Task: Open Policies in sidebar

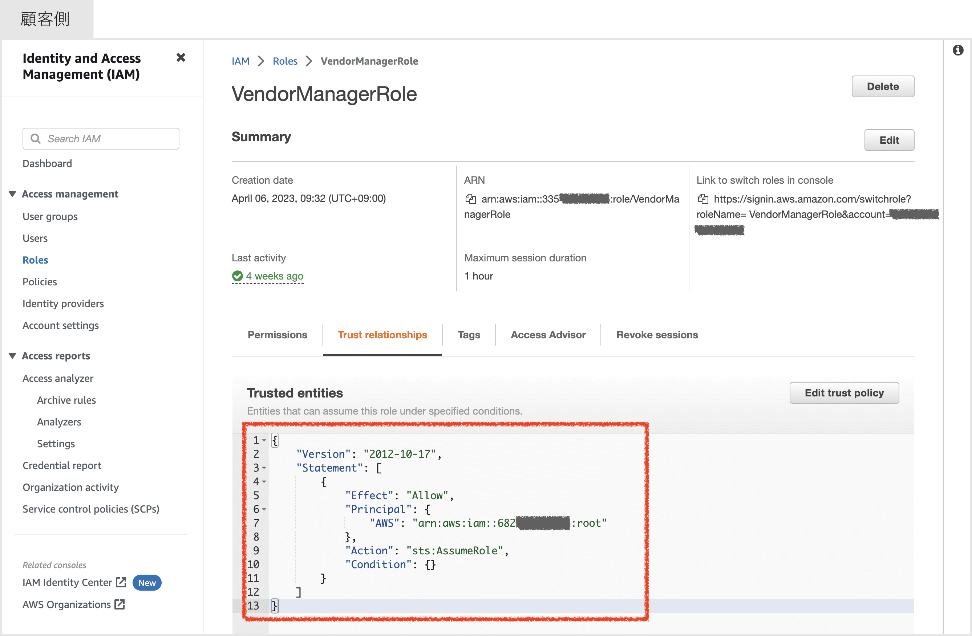Action: (x=40, y=282)
